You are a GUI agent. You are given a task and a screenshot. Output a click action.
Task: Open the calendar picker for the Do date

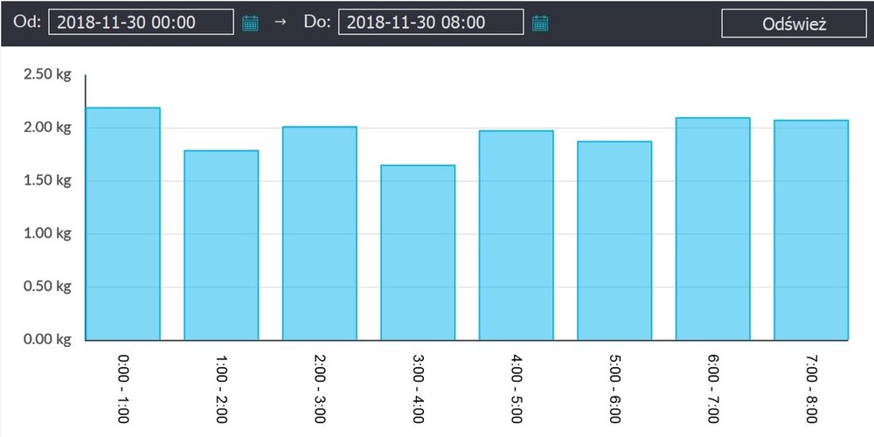coord(540,23)
